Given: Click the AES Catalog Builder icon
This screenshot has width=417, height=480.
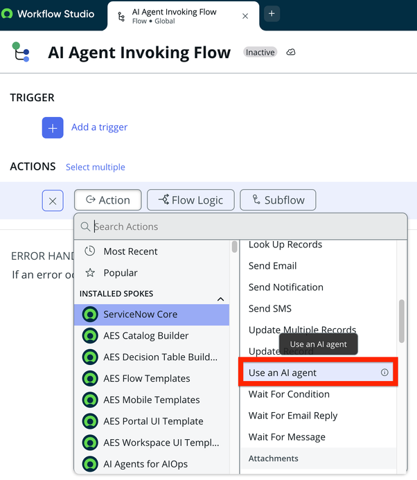Looking at the screenshot, I should coord(90,336).
